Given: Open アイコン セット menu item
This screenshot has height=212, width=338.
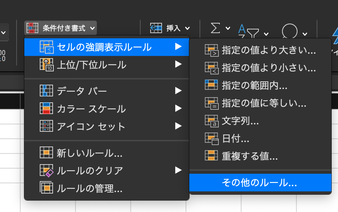Looking at the screenshot, I should click(107, 126).
